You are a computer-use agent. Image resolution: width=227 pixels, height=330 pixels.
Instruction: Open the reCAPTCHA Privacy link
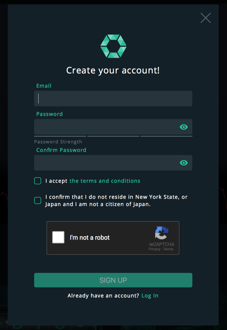pos(154,249)
